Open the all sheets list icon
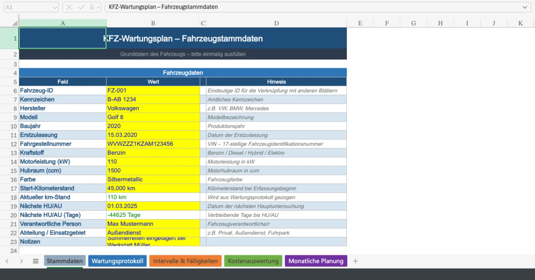The height and width of the screenshot is (280, 535). 35,261
